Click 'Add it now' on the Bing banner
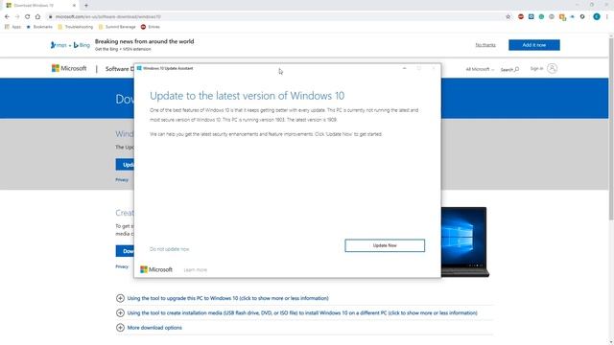The width and height of the screenshot is (614, 345). pyautogui.click(x=534, y=45)
